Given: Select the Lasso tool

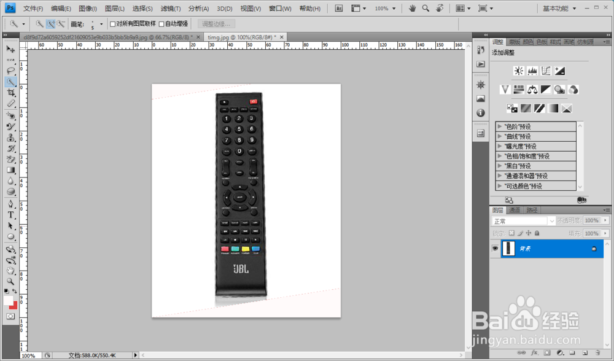Looking at the screenshot, I should 10,71.
